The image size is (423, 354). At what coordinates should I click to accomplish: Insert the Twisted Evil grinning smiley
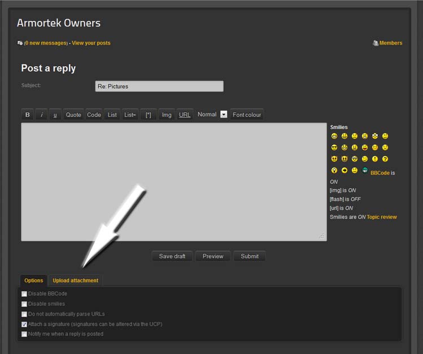pyautogui.click(x=344, y=159)
